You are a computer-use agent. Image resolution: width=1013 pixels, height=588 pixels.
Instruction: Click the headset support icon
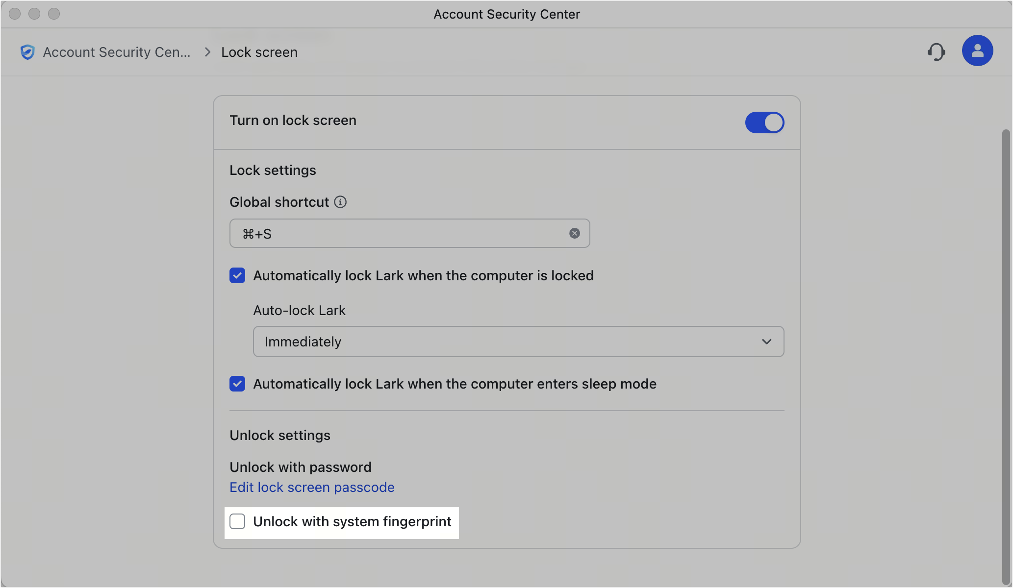click(x=937, y=51)
